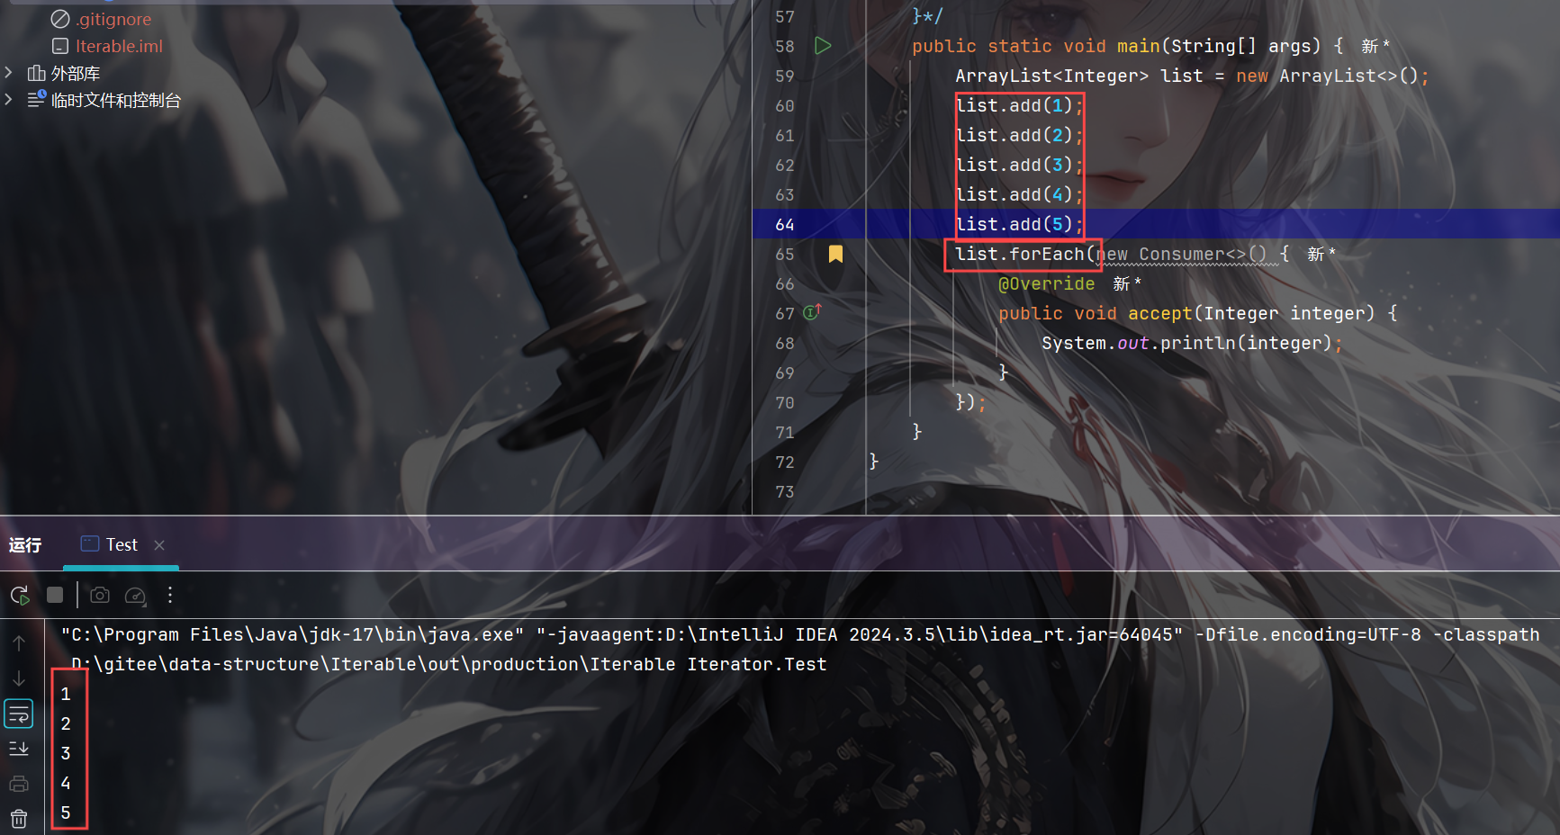
Task: Click 'public static void main' signature
Action: (x=1036, y=46)
